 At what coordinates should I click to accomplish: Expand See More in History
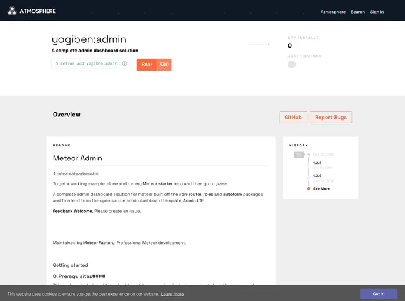pyautogui.click(x=321, y=189)
